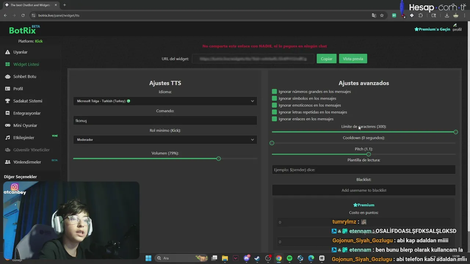
Task: Open Discord from the taskbar
Action: [246, 258]
